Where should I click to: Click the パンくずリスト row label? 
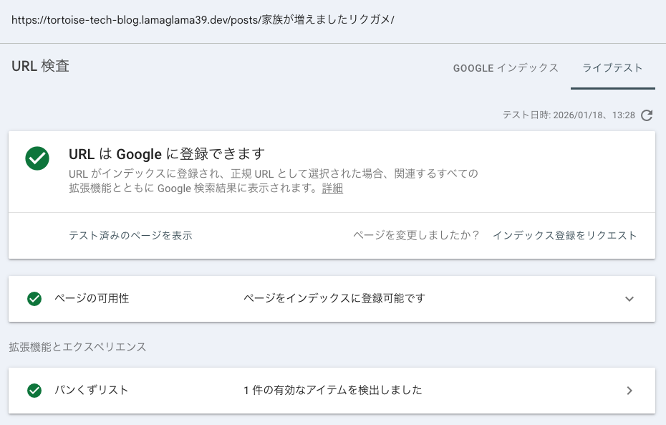pos(92,390)
